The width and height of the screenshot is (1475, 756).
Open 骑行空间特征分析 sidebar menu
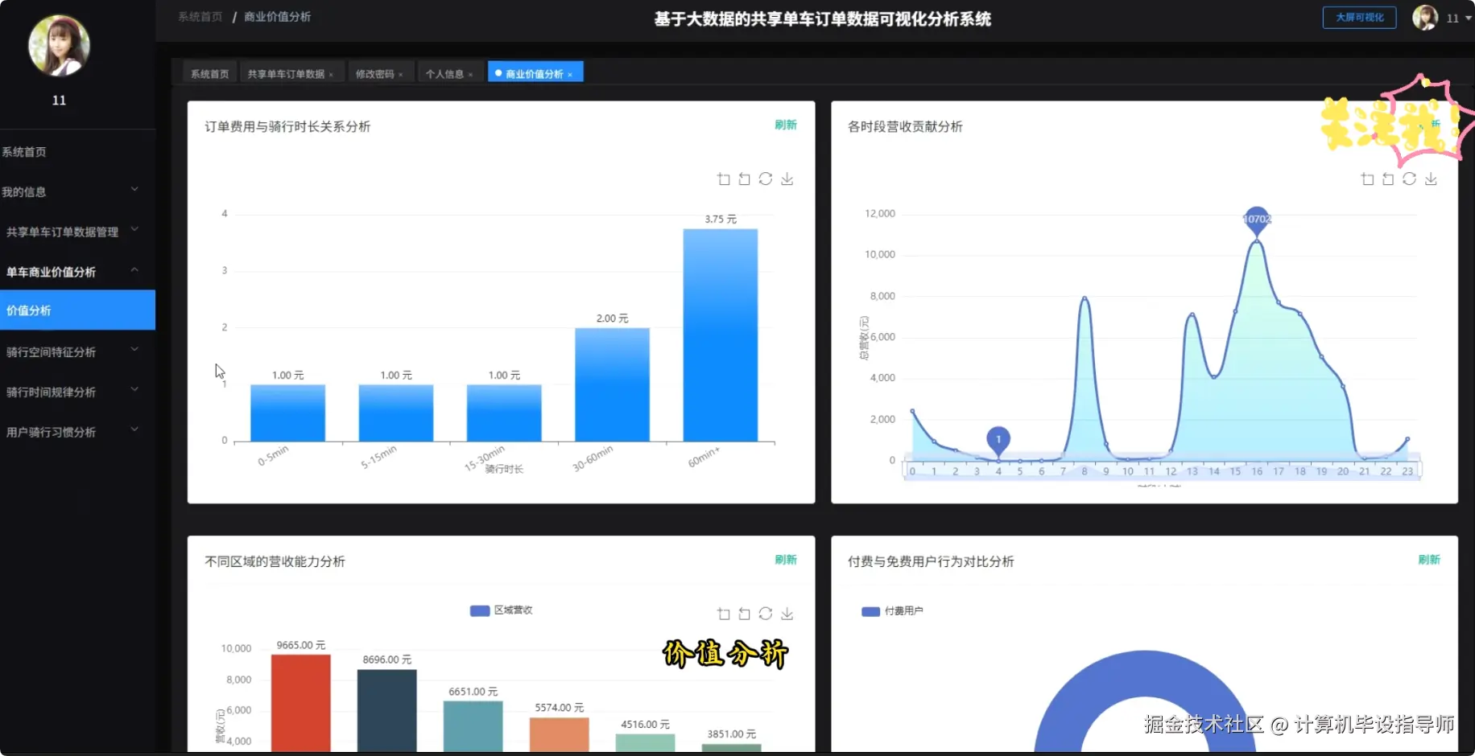coord(77,351)
